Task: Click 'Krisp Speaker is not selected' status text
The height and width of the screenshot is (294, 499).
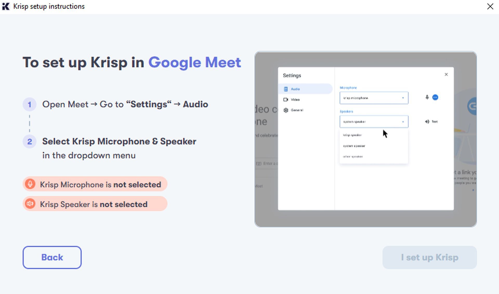Action: click(94, 204)
